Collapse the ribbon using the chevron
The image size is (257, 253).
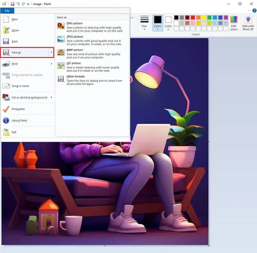point(249,11)
